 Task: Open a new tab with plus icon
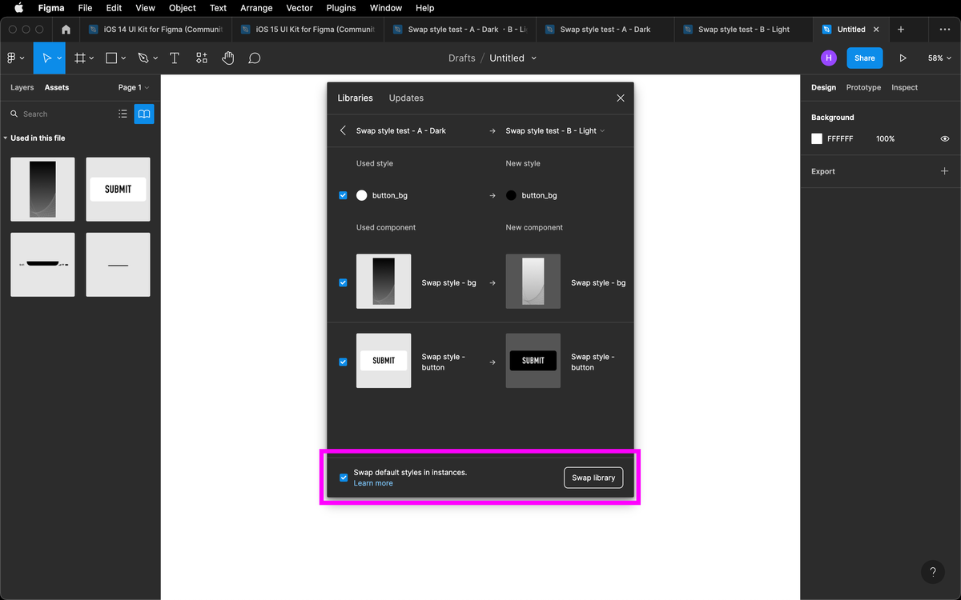901,30
